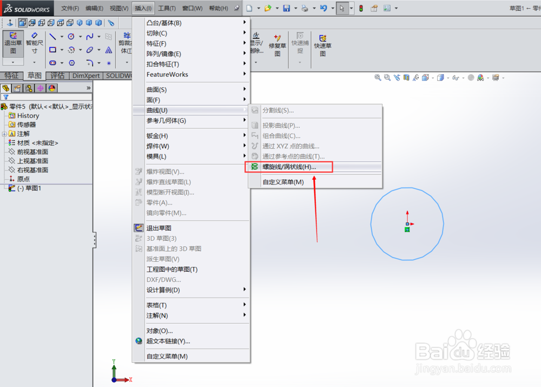Click 退出草图 in the Insert menu
Screen dimensions: 541x387
(x=159, y=228)
